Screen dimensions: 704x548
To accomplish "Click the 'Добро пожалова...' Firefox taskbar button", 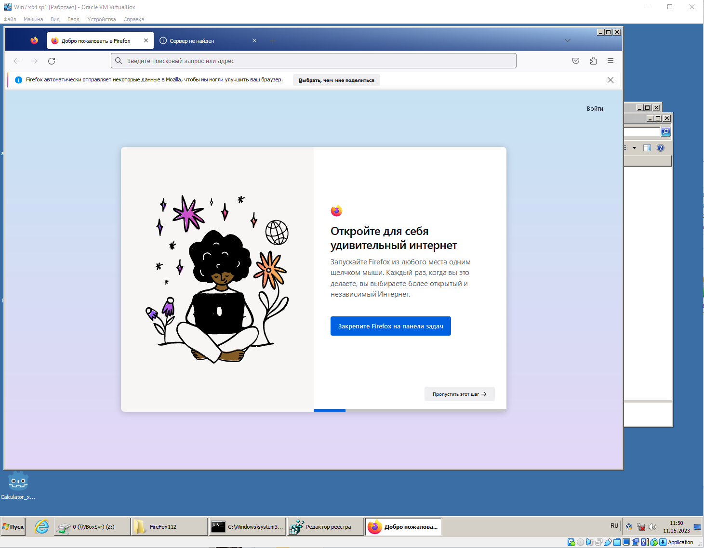I will point(404,527).
